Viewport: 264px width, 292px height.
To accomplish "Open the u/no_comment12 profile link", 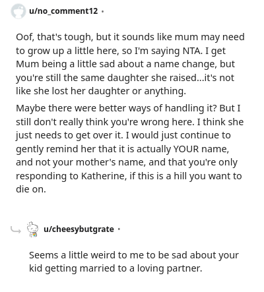I will [x=63, y=11].
